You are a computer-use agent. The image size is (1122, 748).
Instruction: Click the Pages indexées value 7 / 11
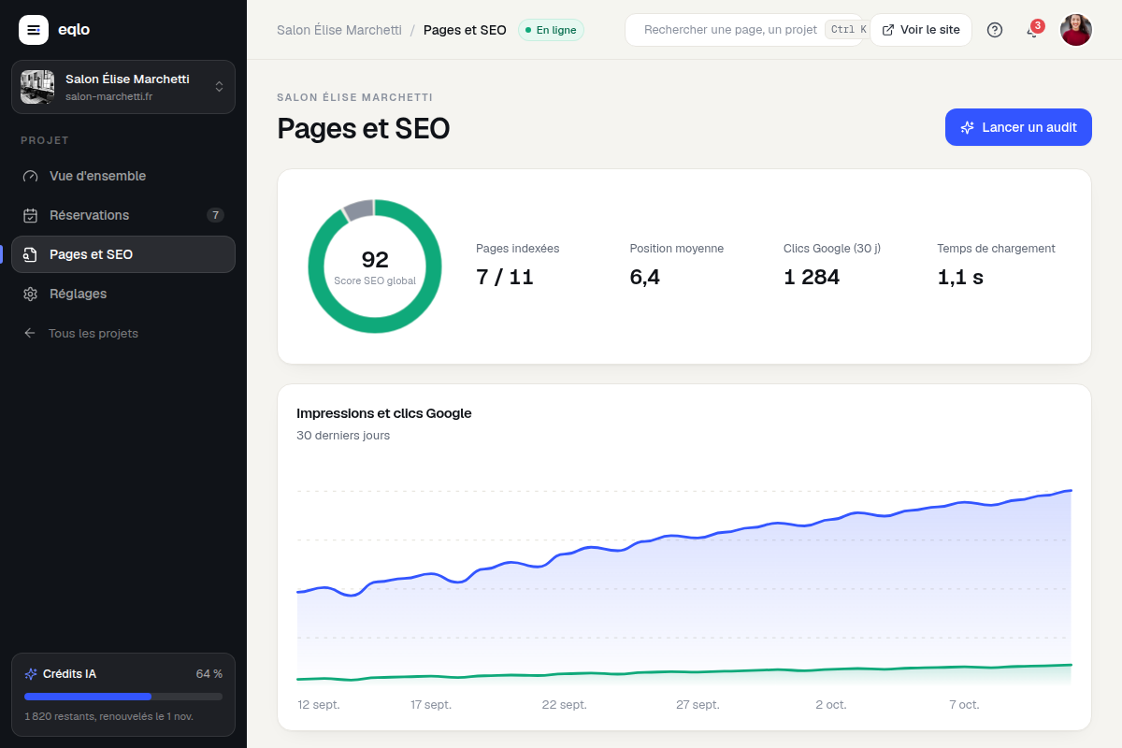[x=505, y=278]
